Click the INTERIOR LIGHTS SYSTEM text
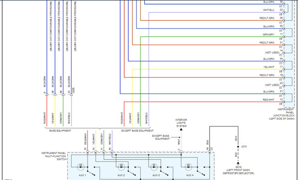This screenshot has height=180, width=298. tap(181, 123)
